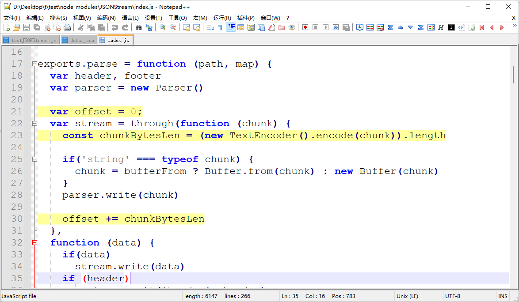This screenshot has height=302, width=519.
Task: Toggle word wrap in the toolbar
Action: [210, 27]
